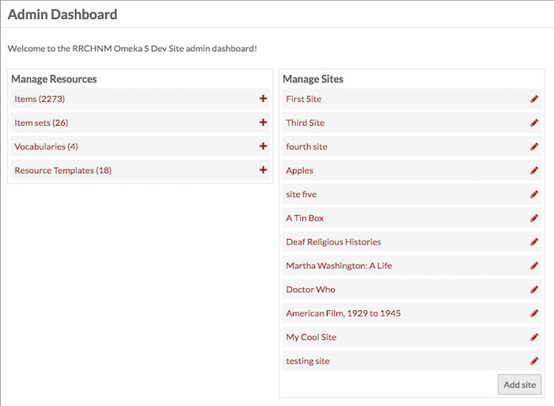The image size is (554, 406).
Task: Click the Add site button
Action: point(519,385)
